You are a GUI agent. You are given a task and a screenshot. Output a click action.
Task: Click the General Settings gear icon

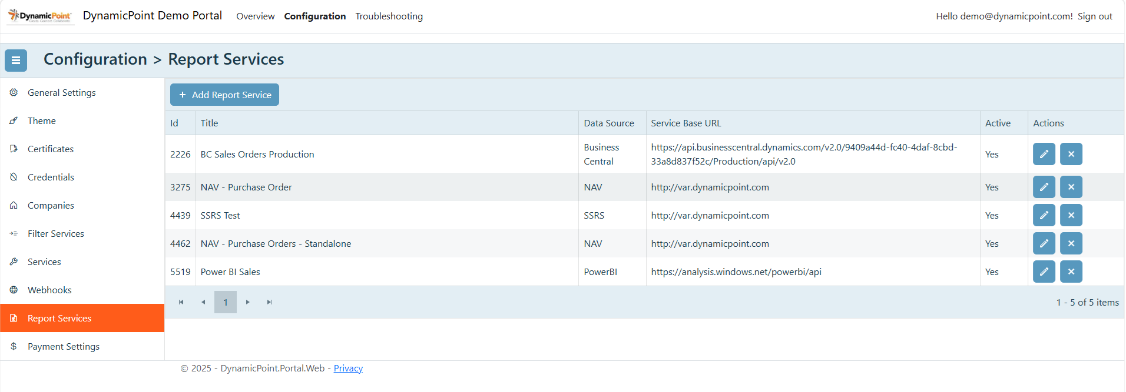pos(14,92)
